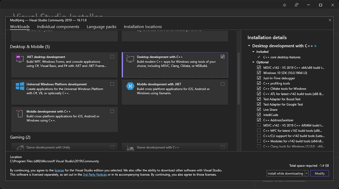Click the Universal Windows Platform logo icon

20,86
